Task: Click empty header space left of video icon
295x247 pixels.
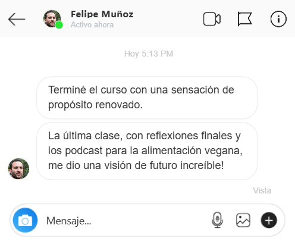Action: pos(168,19)
